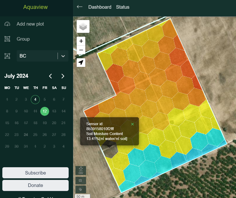Open the map layers selector
Viewport: 236px width, 198px height.
pos(83,27)
